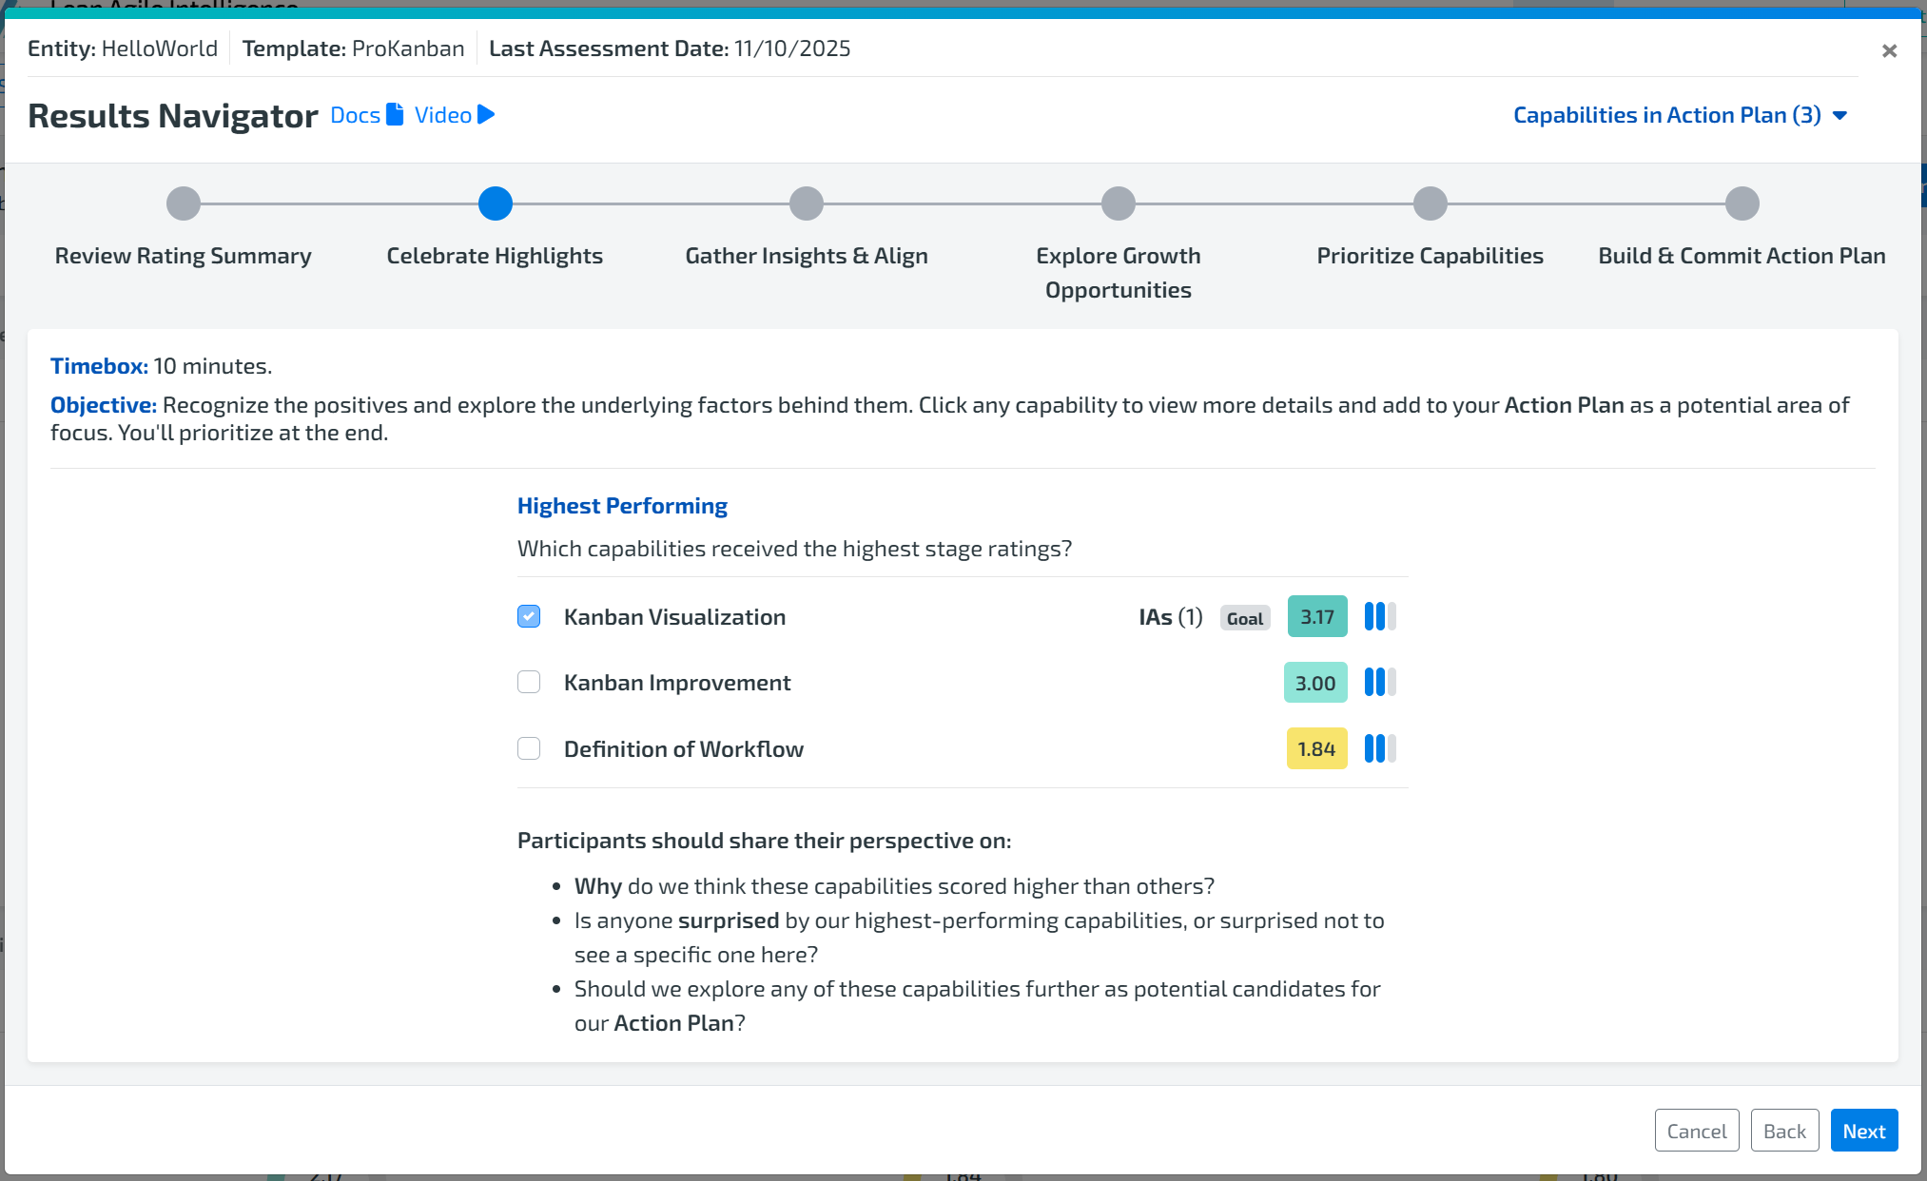Check the Kanban Improvement checkbox
The height and width of the screenshot is (1181, 1927).
coord(529,683)
